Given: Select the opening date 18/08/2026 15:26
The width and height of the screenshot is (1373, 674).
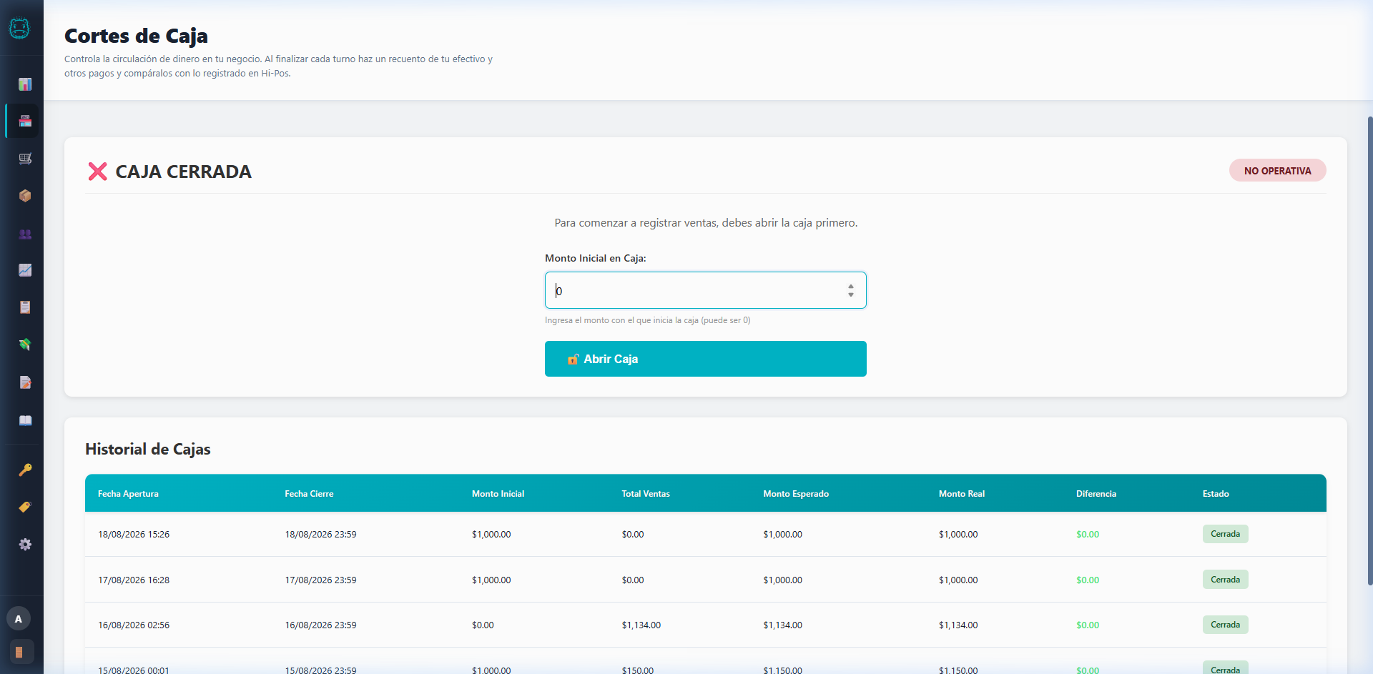Looking at the screenshot, I should tap(134, 535).
